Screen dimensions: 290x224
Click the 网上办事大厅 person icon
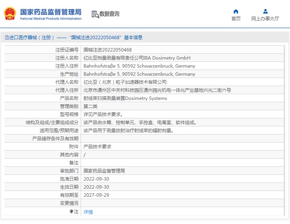[x=265, y=12]
